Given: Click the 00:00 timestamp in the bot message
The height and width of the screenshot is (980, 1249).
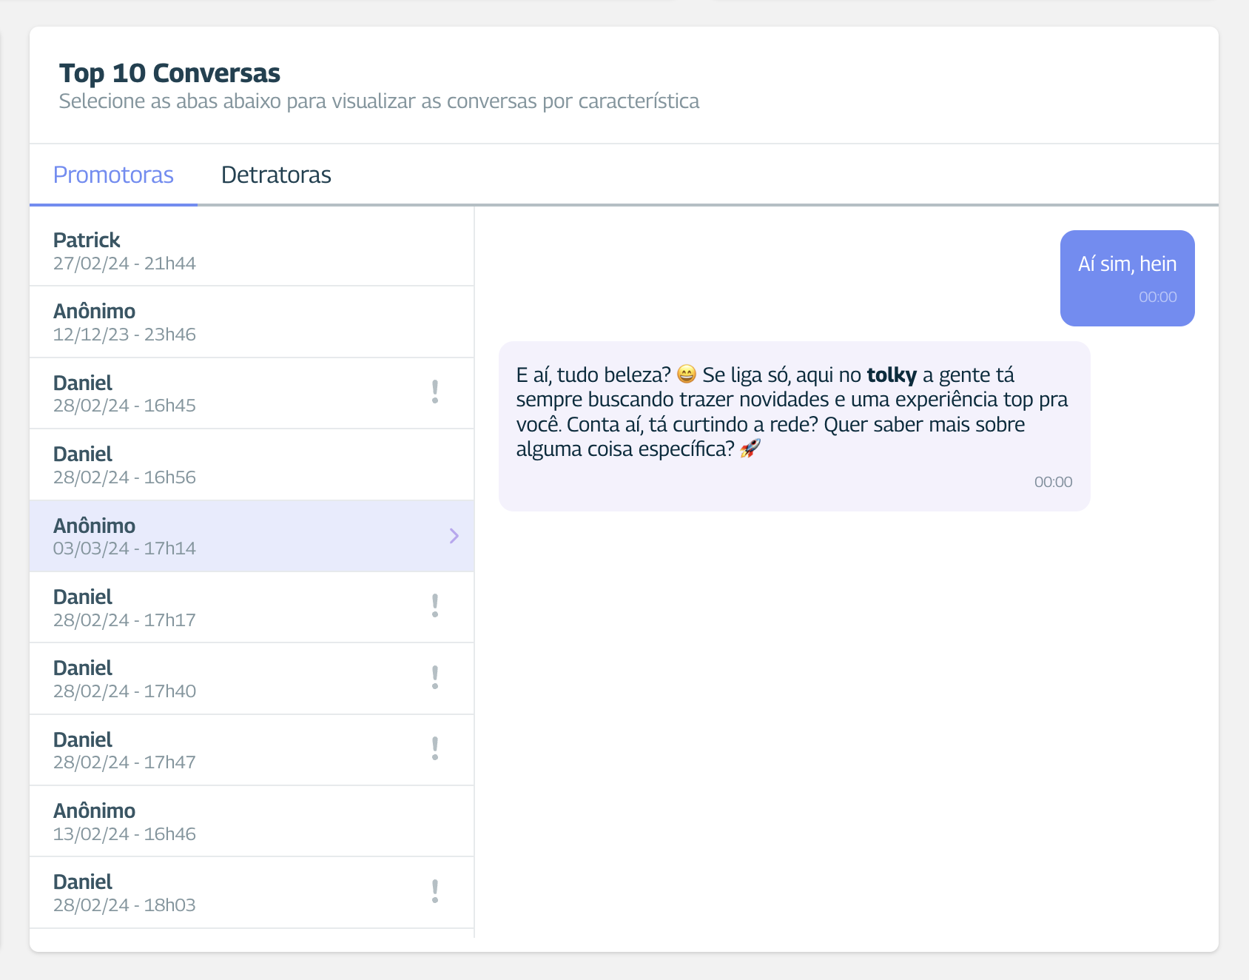Looking at the screenshot, I should coord(1053,482).
